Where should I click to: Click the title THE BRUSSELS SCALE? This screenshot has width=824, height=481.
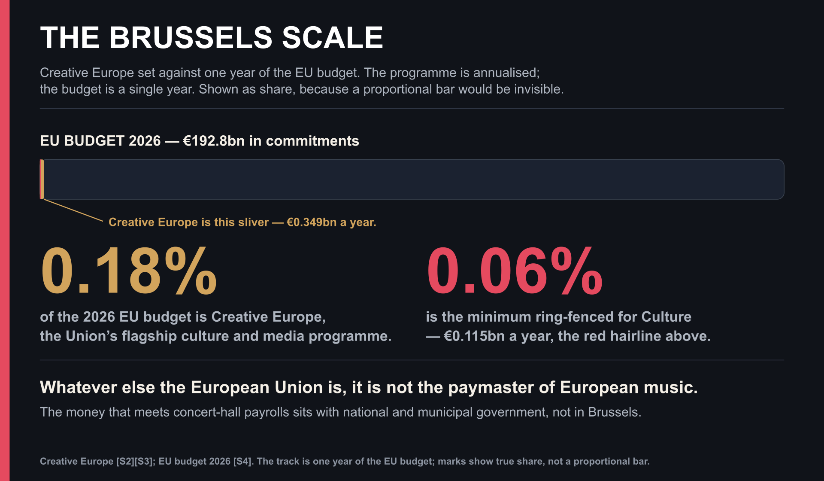point(212,38)
